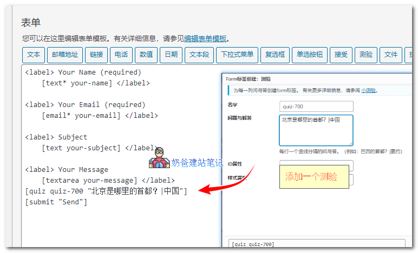Screen dimensions: 418x253
Task: Click the generated tag field [quiz quiz-700]
Action: [x=317, y=243]
